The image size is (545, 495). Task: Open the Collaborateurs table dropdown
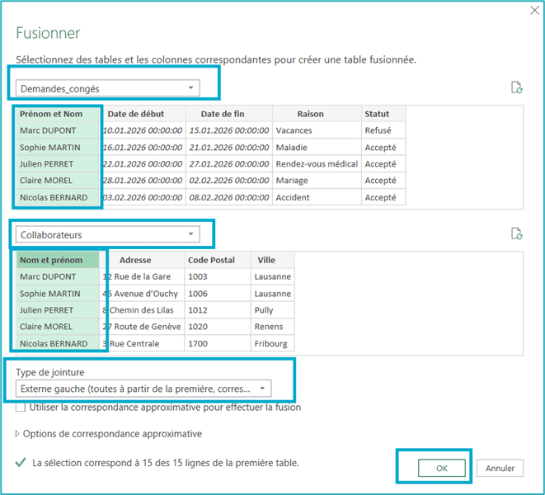coord(108,235)
